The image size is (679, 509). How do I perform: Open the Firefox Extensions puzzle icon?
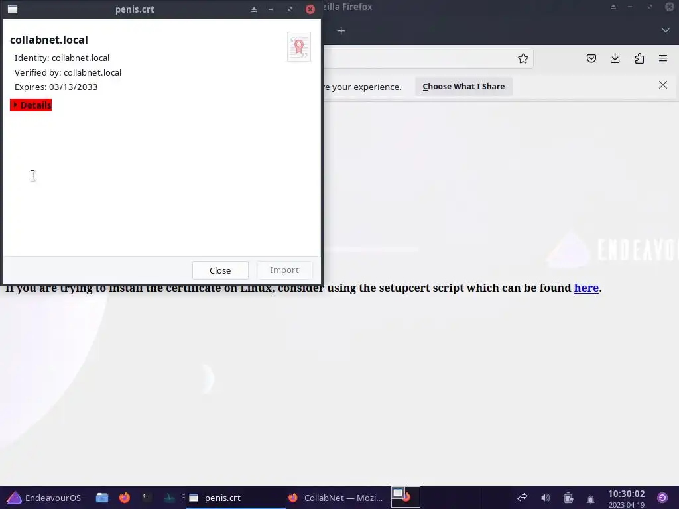tap(639, 58)
